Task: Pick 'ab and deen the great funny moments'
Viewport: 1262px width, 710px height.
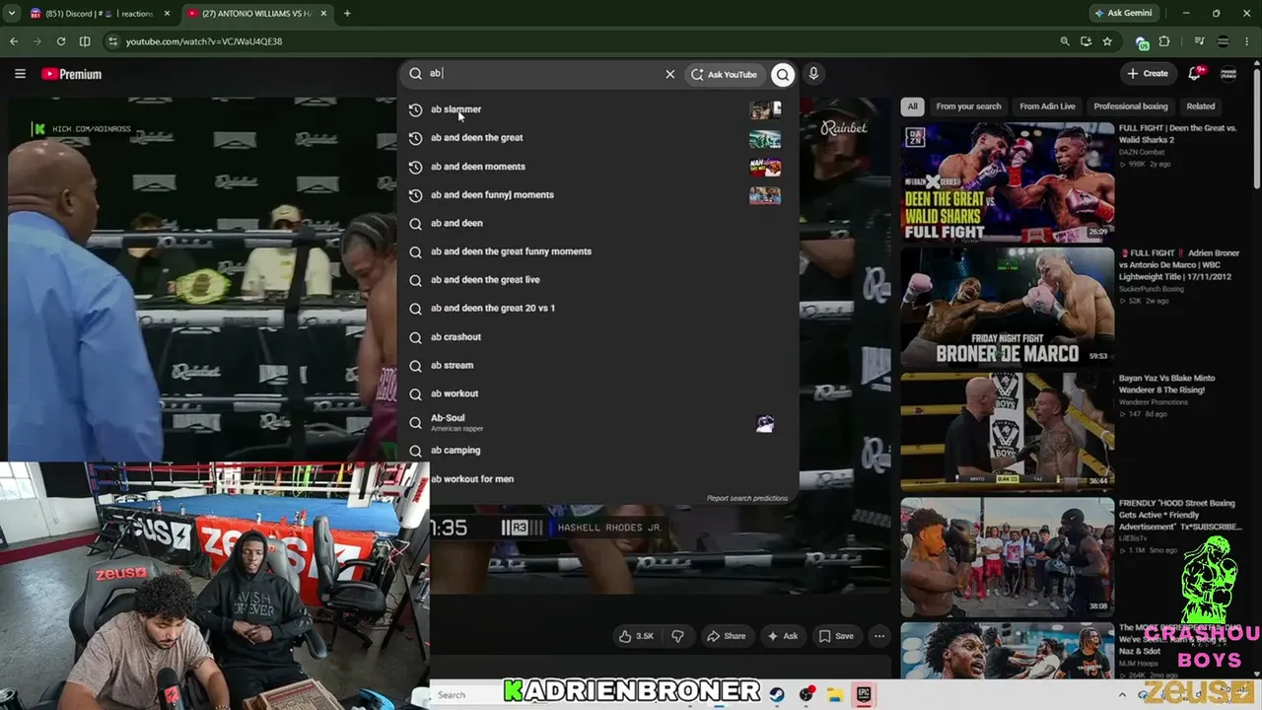Action: (598, 251)
